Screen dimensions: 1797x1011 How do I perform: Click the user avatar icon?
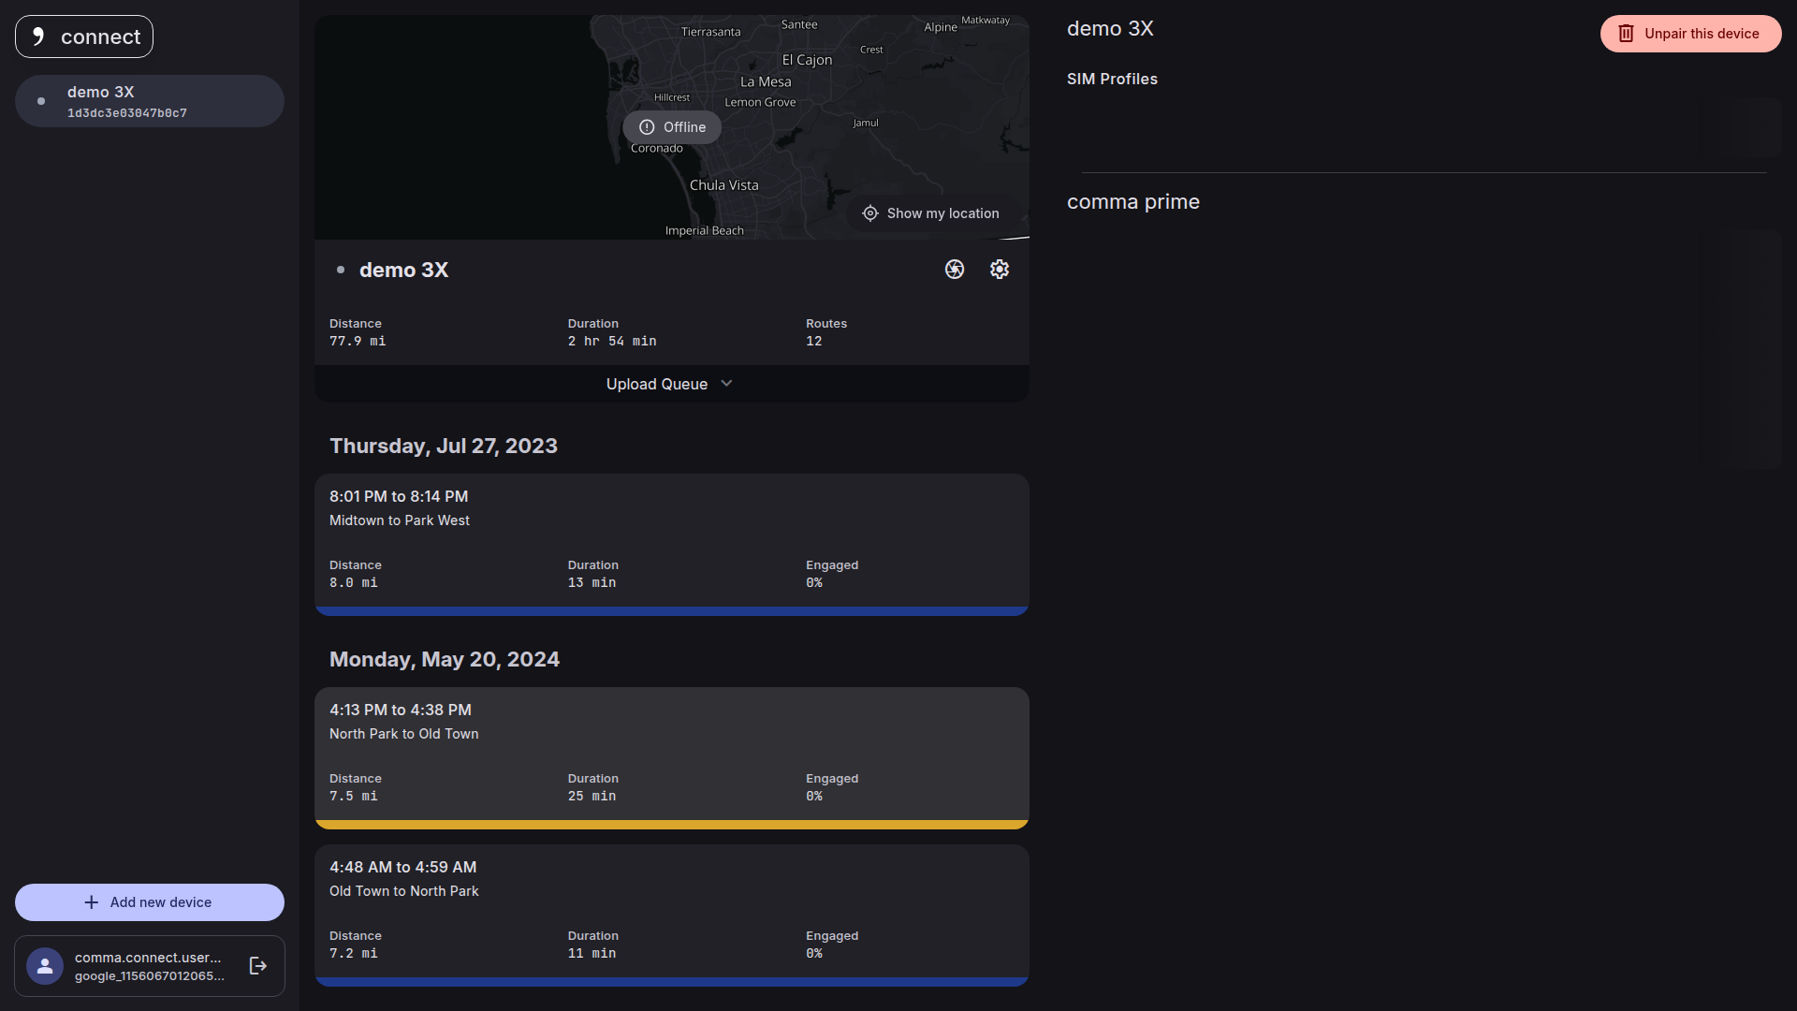coord(45,966)
